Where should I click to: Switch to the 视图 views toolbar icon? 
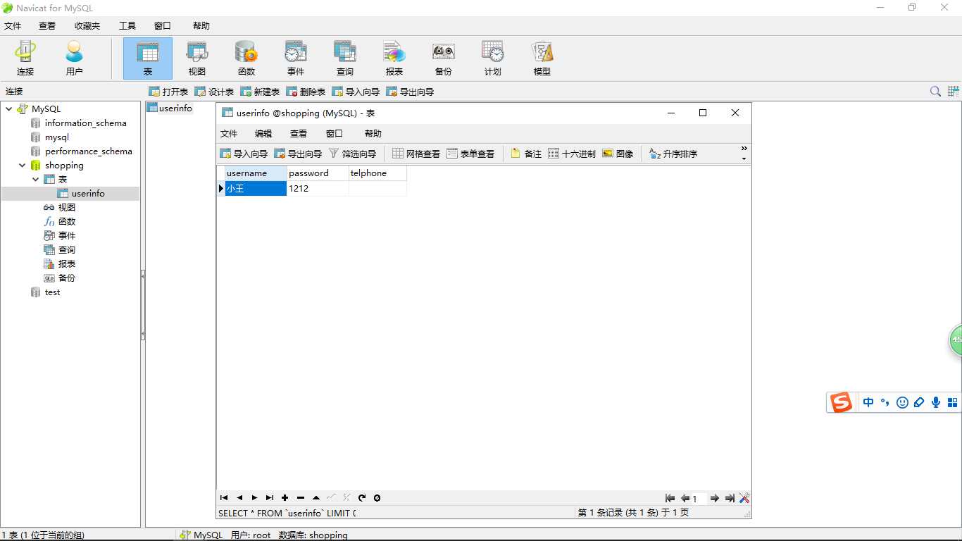click(x=197, y=58)
